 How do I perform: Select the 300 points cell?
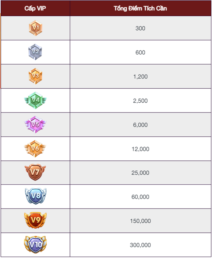tap(140, 28)
